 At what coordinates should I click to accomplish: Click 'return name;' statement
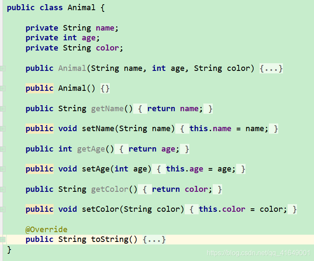pos(175,109)
